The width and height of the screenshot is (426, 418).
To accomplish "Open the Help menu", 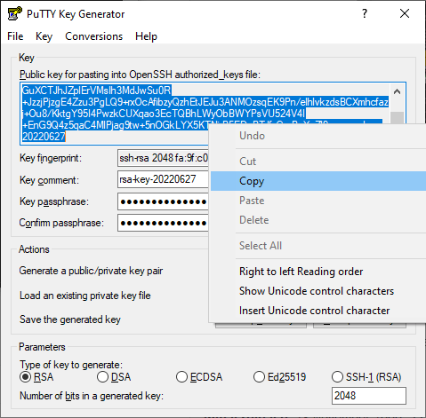I will [x=146, y=36].
